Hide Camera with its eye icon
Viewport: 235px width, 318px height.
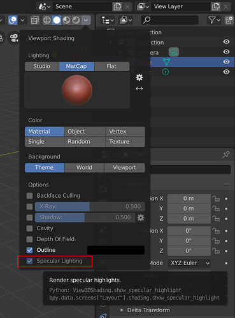pos(226,52)
